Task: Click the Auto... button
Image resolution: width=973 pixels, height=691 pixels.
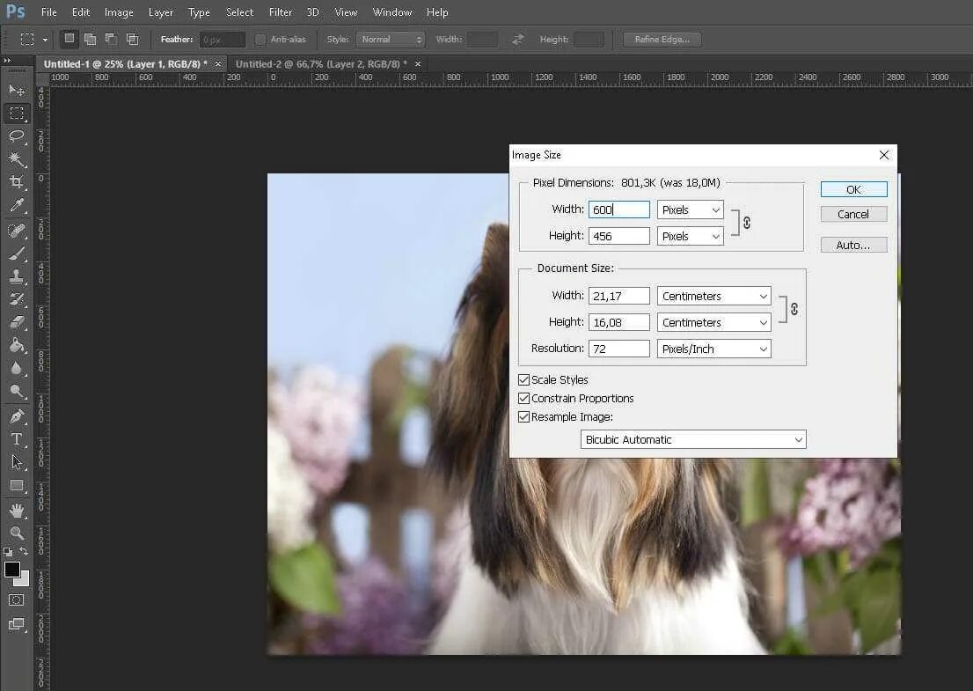Action: 854,246
